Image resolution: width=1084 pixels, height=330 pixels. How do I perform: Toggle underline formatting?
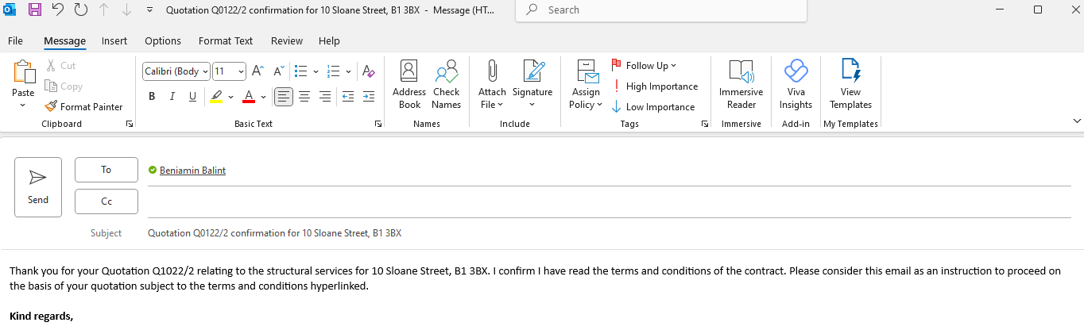192,96
